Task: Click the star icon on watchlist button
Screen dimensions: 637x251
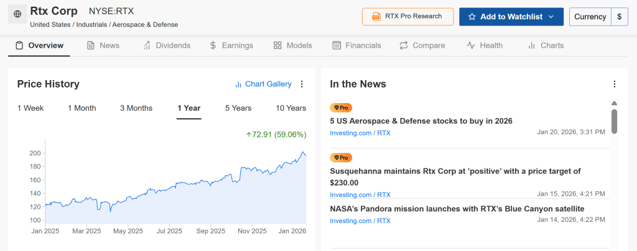Action: 472,17
